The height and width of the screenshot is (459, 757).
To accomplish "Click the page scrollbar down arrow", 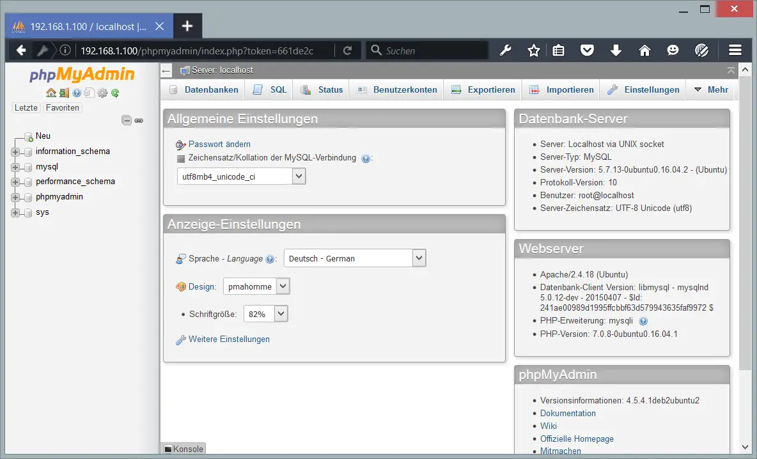I will pos(745,447).
